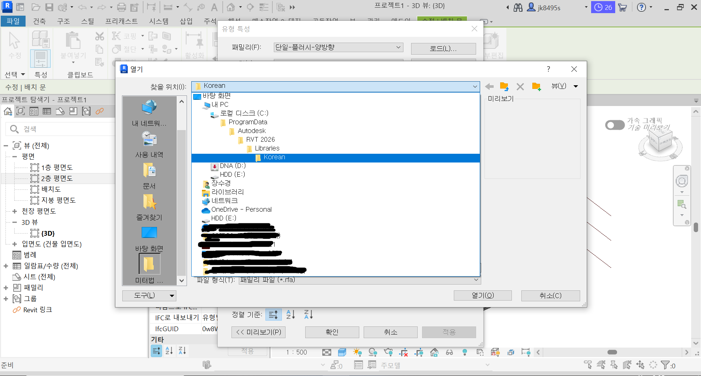Select the Libraries folder in path tree
The image size is (701, 376).
click(x=267, y=148)
